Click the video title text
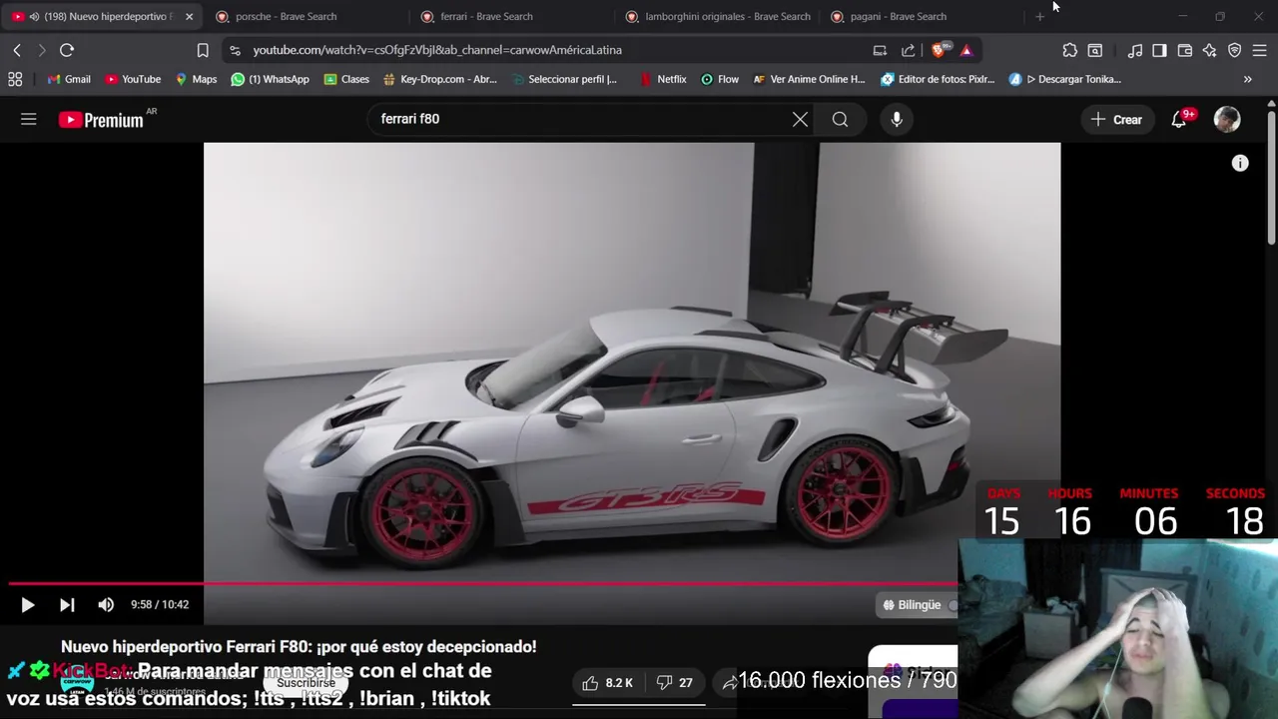1278x719 pixels. (x=299, y=646)
